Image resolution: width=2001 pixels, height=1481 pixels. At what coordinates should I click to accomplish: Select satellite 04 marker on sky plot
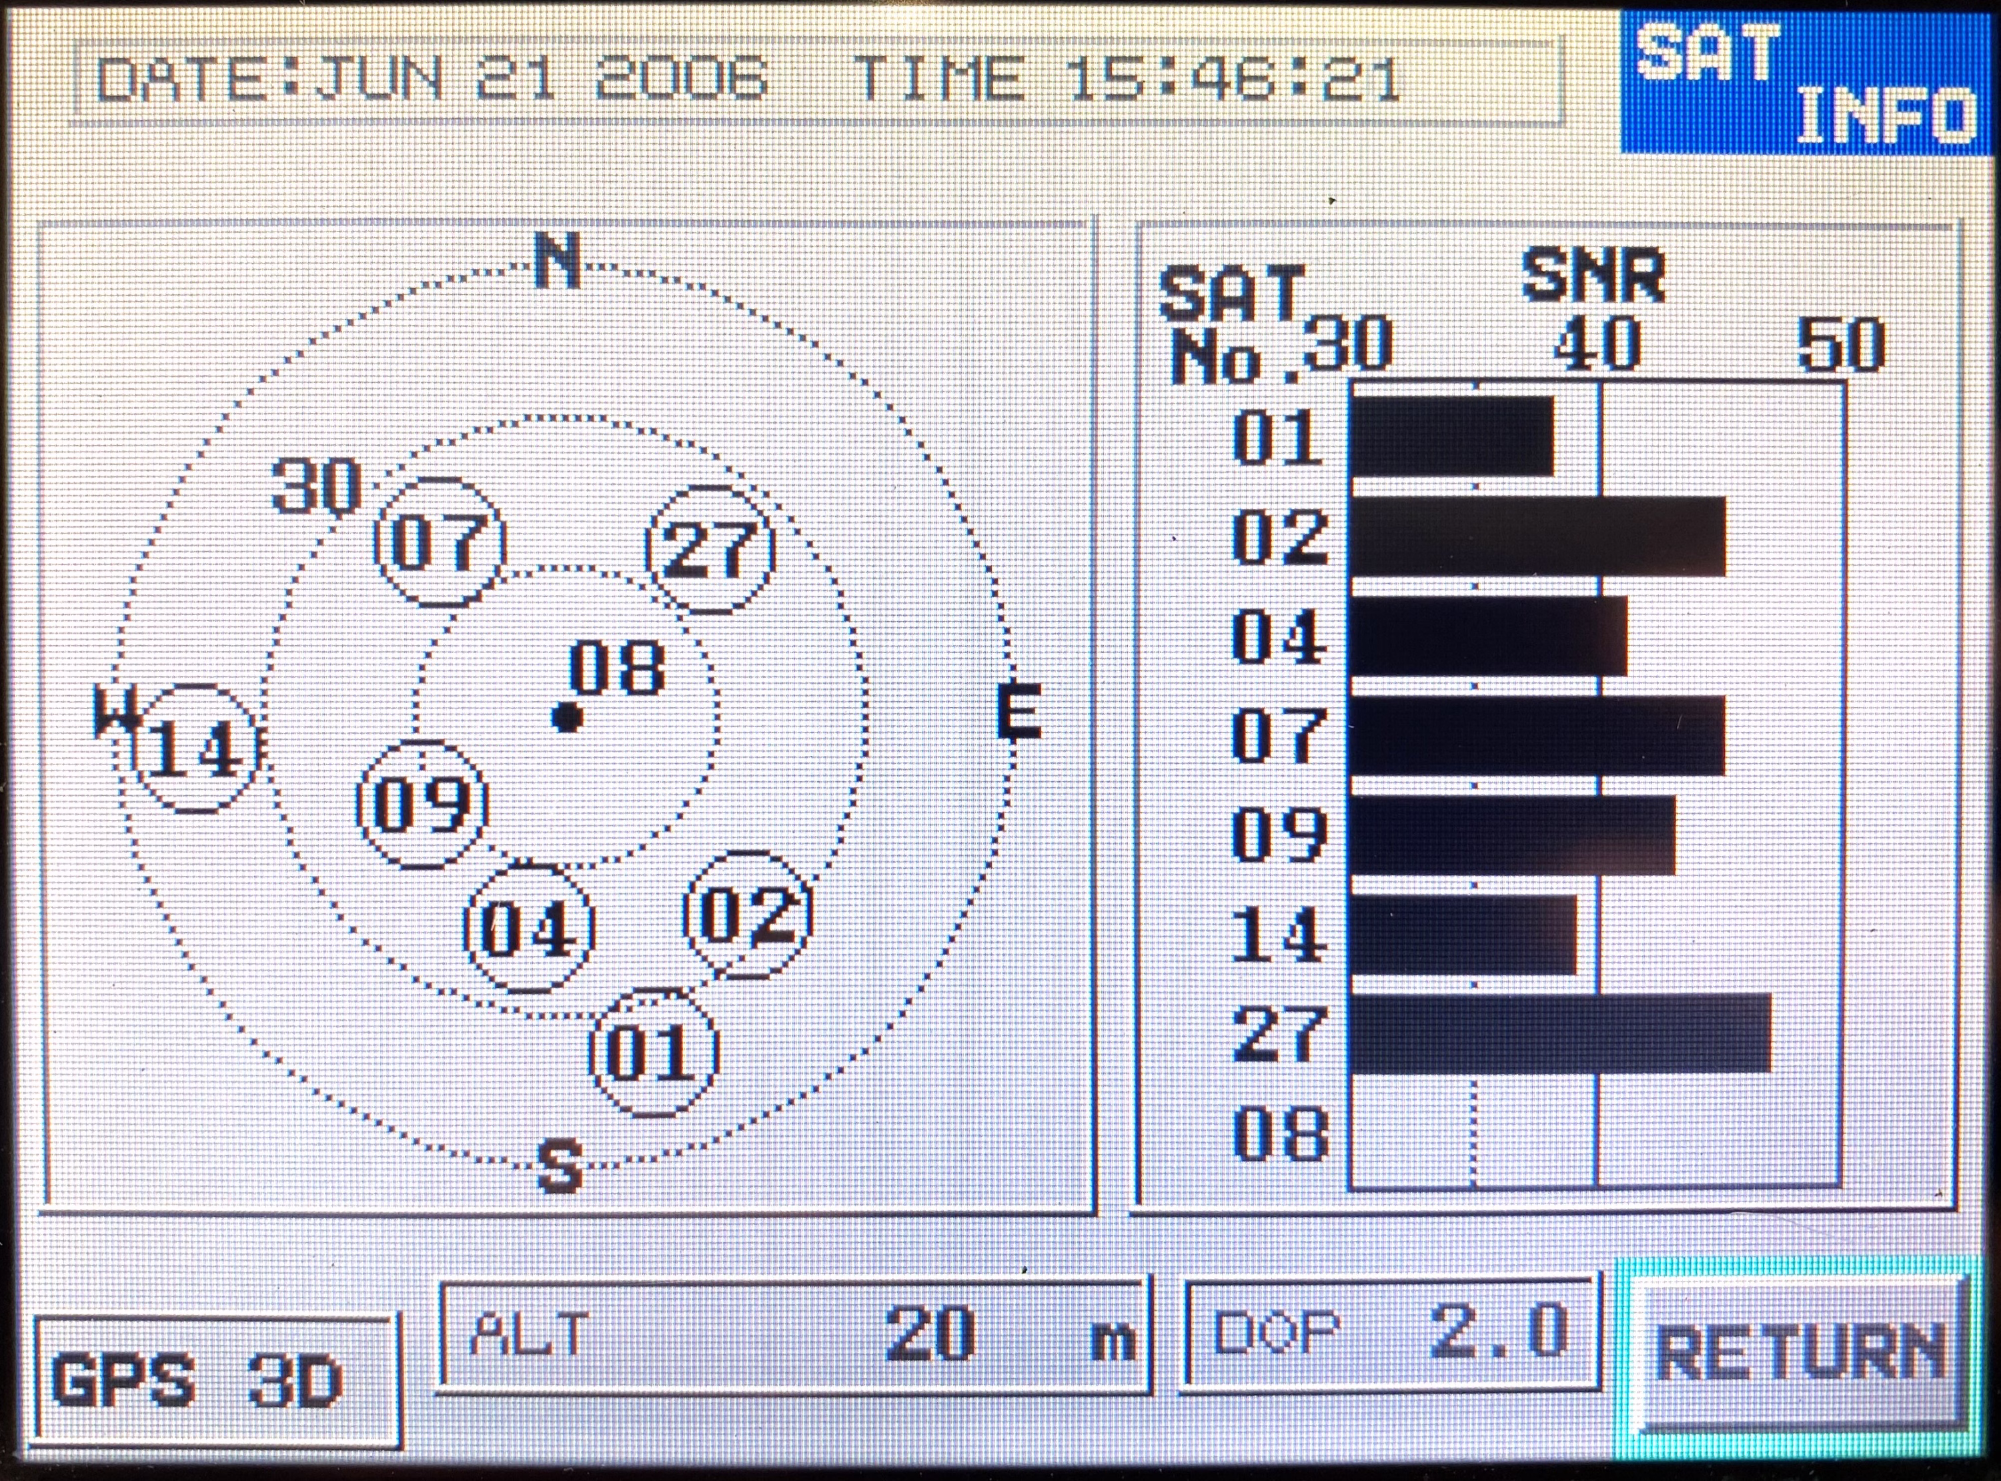point(529,928)
